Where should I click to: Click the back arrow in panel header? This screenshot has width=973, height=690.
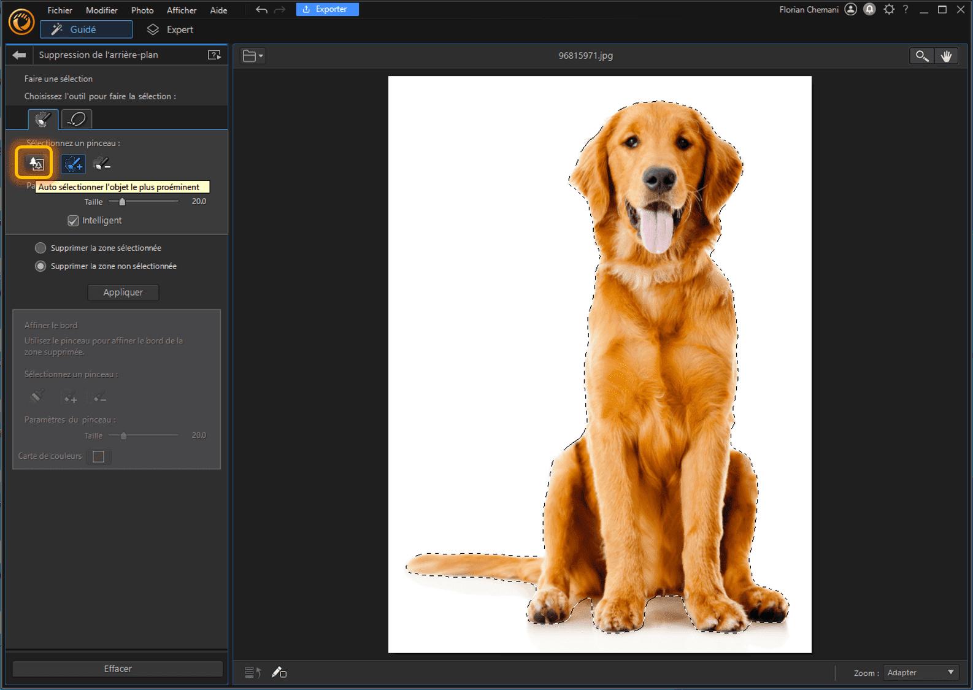19,55
